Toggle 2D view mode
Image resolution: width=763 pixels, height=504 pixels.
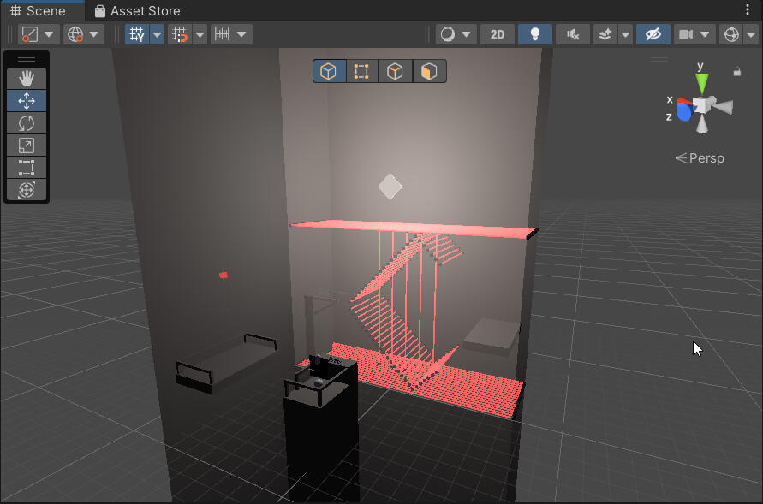point(497,34)
